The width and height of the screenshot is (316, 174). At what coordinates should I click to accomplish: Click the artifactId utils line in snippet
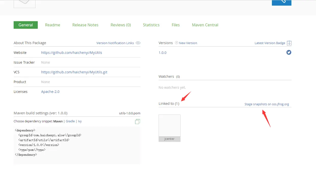click(x=44, y=140)
